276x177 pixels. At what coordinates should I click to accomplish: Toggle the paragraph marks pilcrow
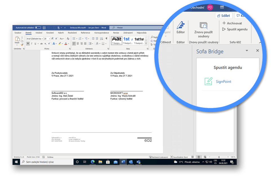click(x=106, y=39)
